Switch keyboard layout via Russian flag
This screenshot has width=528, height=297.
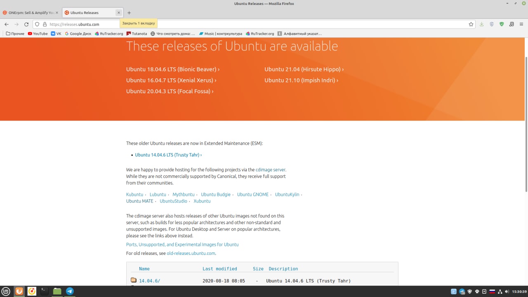click(x=492, y=292)
